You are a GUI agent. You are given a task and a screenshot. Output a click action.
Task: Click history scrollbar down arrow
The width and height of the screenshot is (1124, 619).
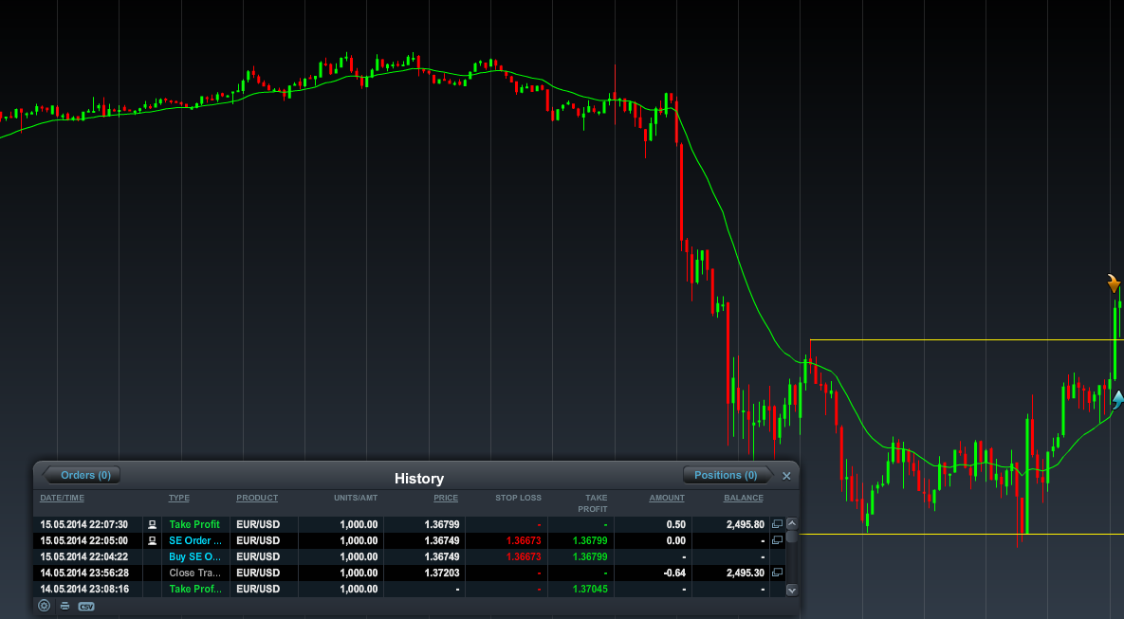791,591
